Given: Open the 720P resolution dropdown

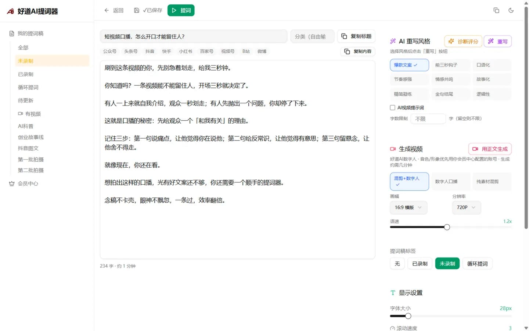Looking at the screenshot, I should pyautogui.click(x=467, y=207).
